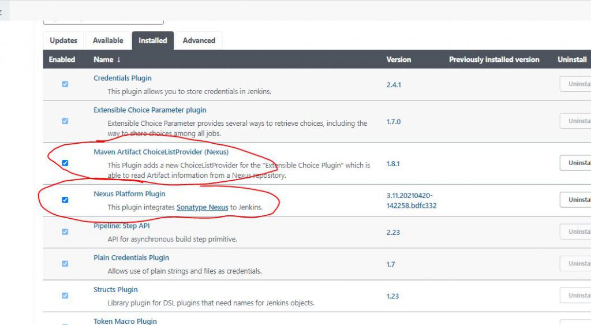591x325 pixels.
Task: Switch to the Updates tab
Action: 63,40
